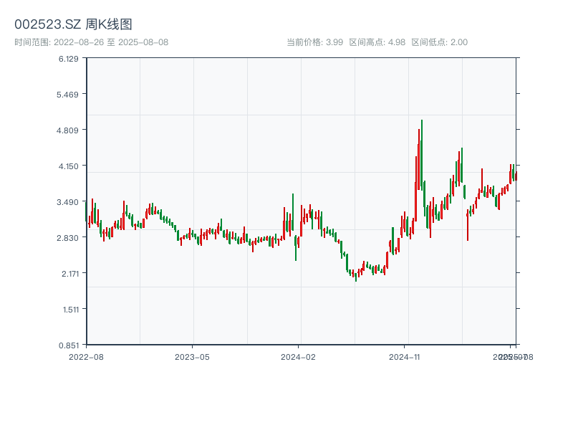Click the y-axis label 1.511
Viewport: 573px width, 430px height.
tap(70, 310)
